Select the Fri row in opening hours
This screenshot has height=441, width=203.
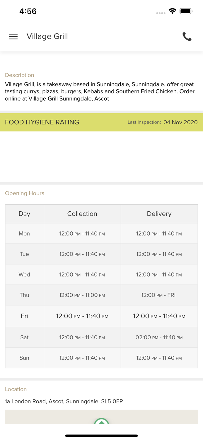pyautogui.click(x=24, y=316)
